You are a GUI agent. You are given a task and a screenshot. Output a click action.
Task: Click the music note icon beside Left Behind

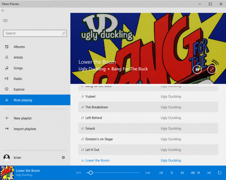(82, 118)
